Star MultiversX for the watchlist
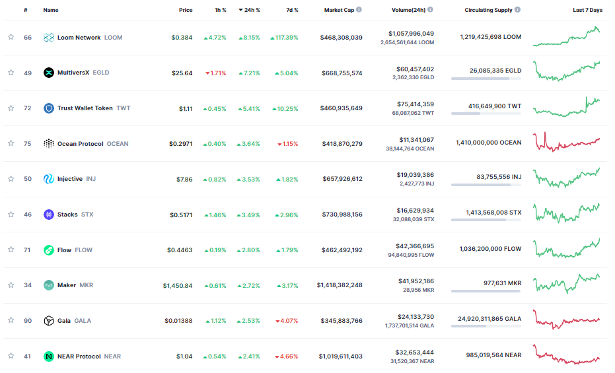This screenshot has height=373, width=615. point(11,73)
